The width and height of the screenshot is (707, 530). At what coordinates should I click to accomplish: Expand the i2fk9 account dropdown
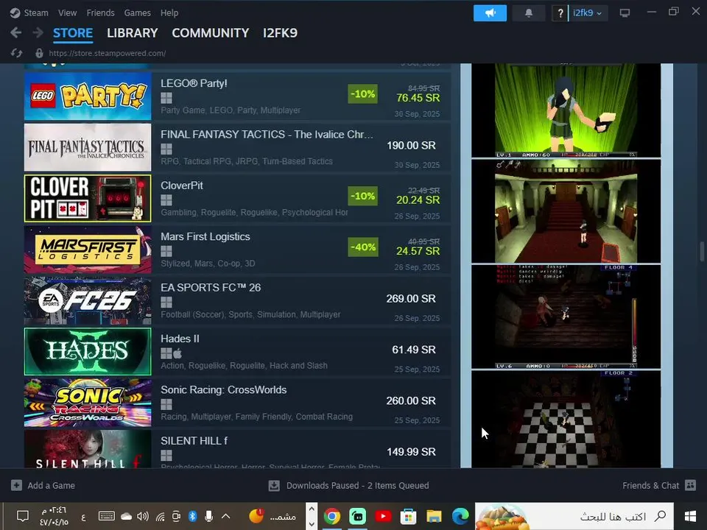click(588, 13)
